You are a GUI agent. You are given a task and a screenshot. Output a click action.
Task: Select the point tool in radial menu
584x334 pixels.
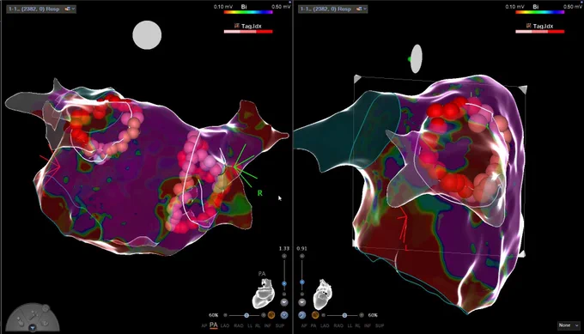(x=20, y=322)
